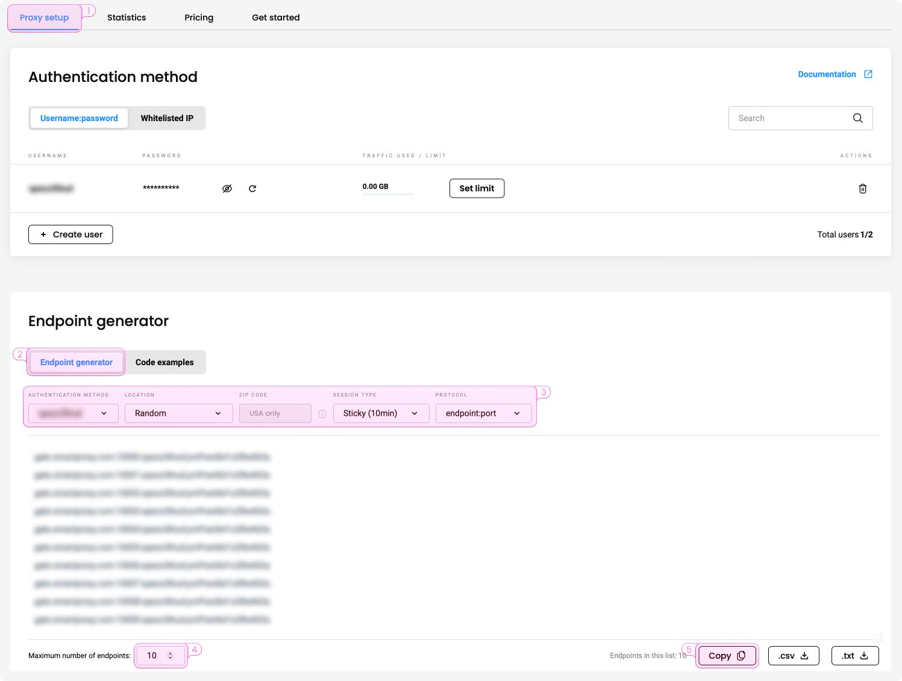Select Whitelisted IP authentication
Screen dimensions: 902x681
[167, 118]
